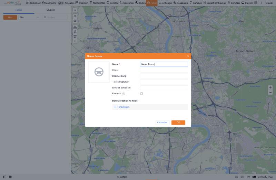Click the split-screen icon in bottom bar

[254, 177]
